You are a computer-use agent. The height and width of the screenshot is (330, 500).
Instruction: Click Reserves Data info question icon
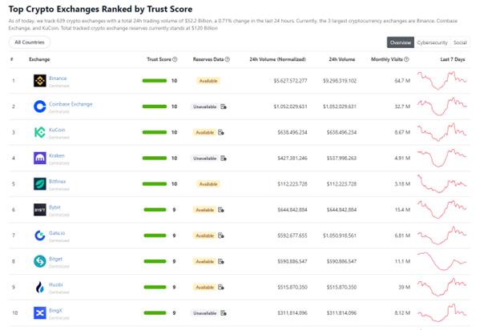point(228,59)
